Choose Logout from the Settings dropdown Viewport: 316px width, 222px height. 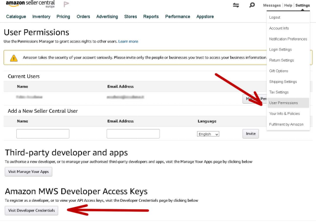(275, 18)
